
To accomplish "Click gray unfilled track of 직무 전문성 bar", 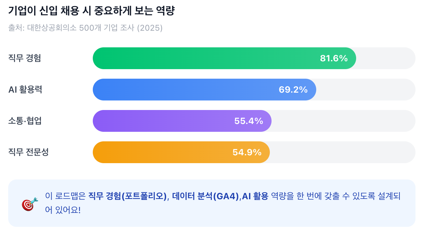I will [x=341, y=152].
